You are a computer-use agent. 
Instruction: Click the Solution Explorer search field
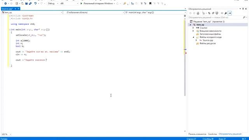(x=215, y=17)
